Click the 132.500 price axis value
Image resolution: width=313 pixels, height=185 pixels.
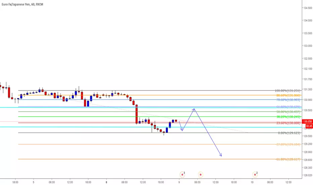click(308, 59)
